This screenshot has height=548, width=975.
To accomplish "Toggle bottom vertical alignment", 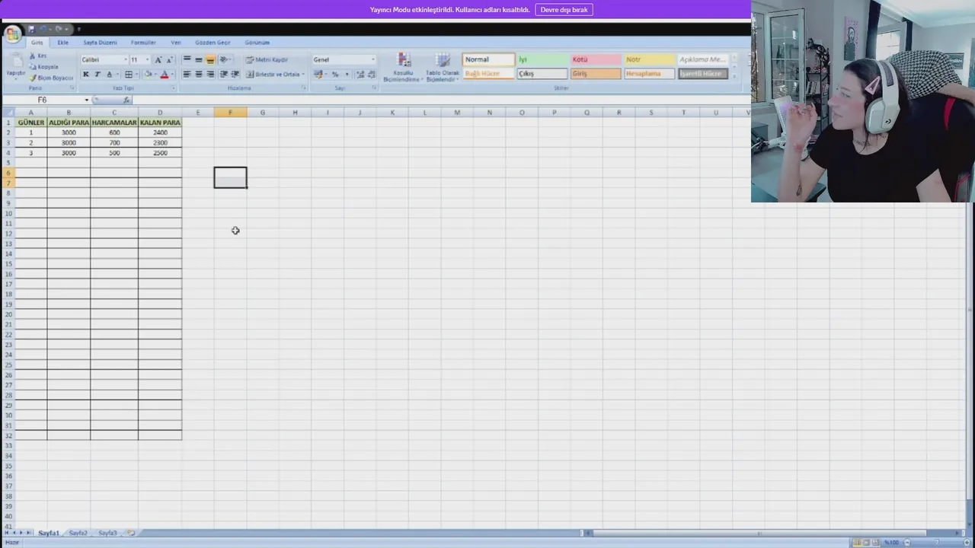I will point(210,59).
